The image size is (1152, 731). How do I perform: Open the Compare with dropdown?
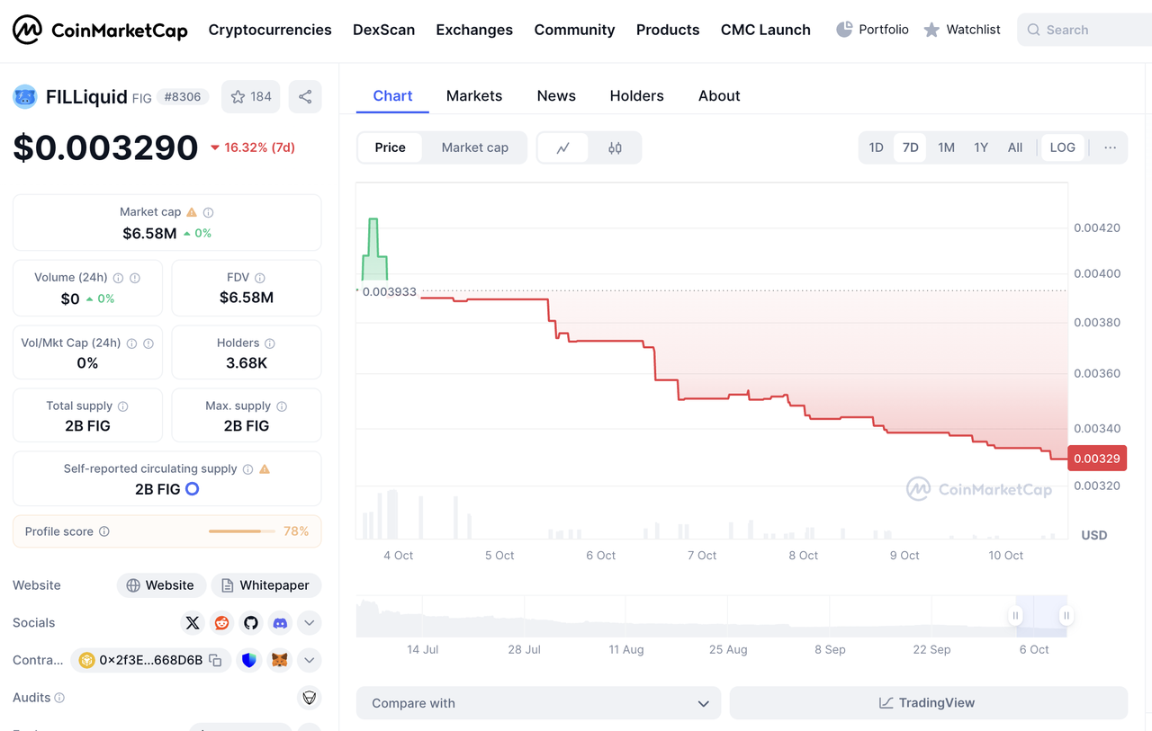click(x=539, y=703)
